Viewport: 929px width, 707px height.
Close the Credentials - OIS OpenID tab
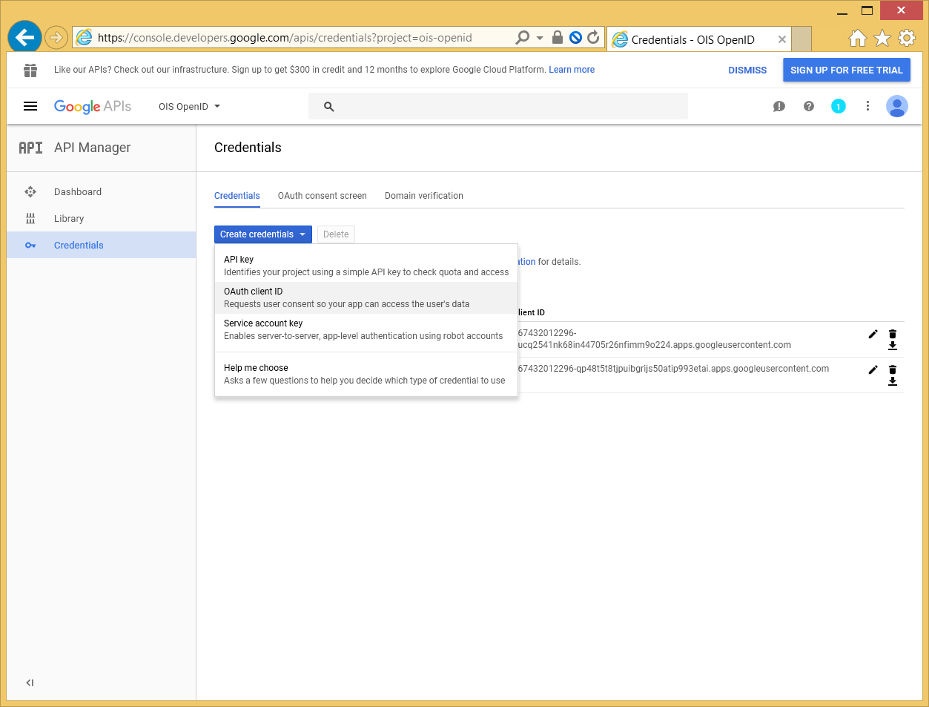pos(782,39)
